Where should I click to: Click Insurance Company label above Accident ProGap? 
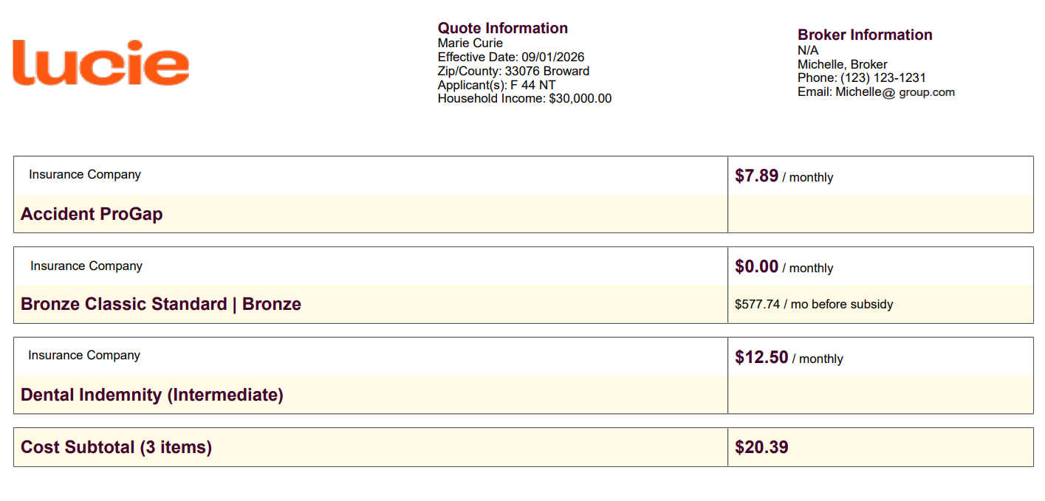click(85, 175)
